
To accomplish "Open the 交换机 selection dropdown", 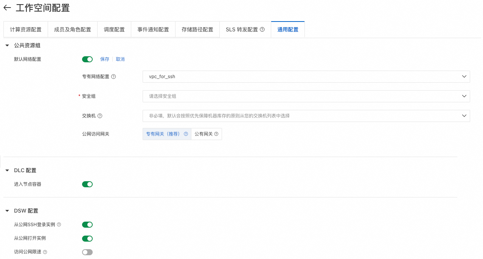I will click(306, 116).
